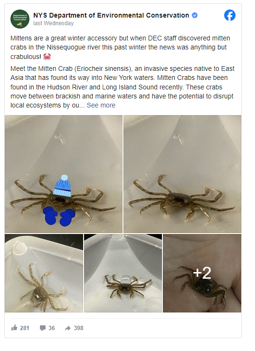
Task: View the 281 likes count
Action: tap(25, 328)
